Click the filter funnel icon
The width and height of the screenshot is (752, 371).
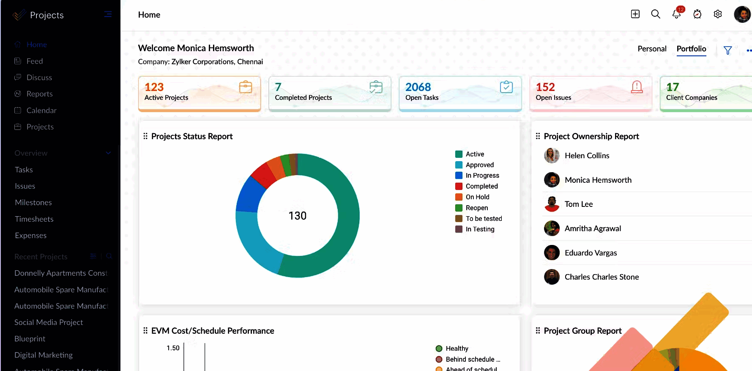727,50
